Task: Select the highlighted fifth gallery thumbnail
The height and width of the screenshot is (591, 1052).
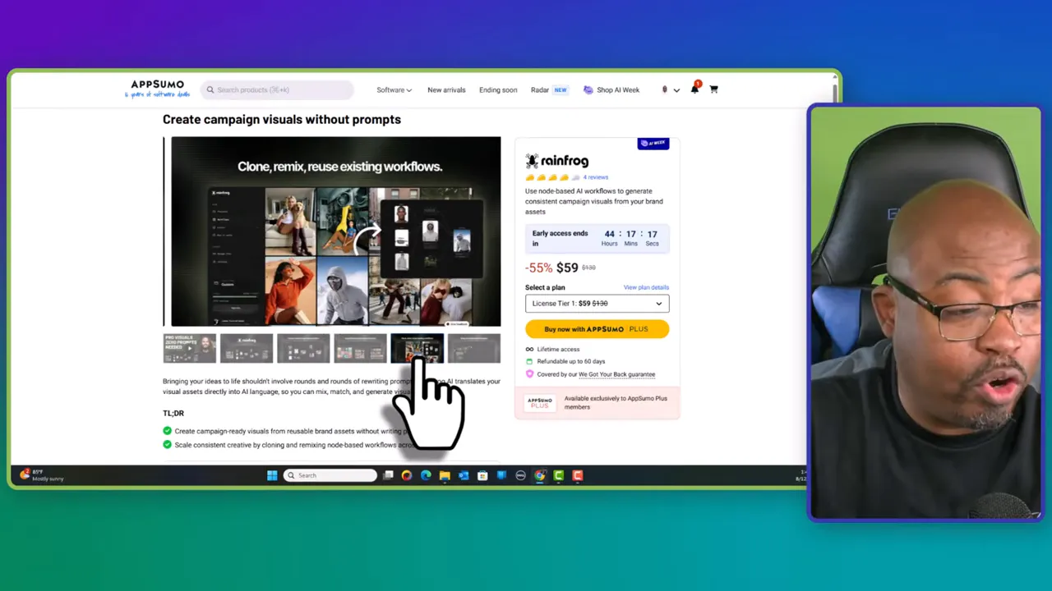Action: tap(417, 348)
